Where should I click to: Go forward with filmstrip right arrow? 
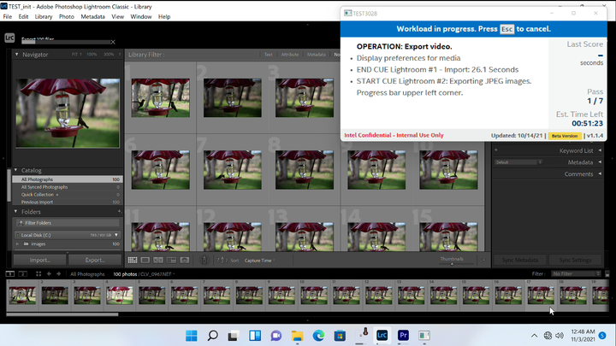[58, 274]
